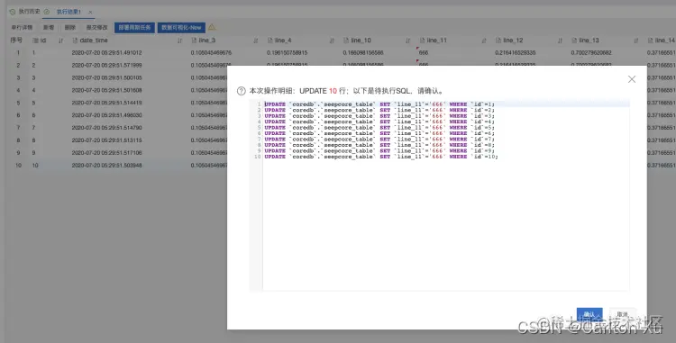Click the file icon of line_12 column

point(498,41)
